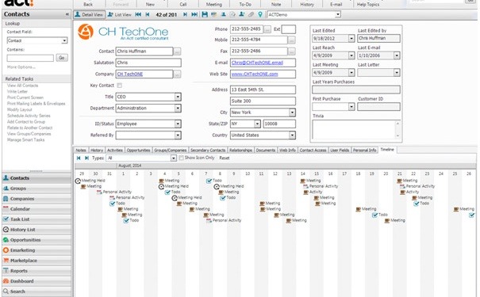The height and width of the screenshot is (297, 480).
Task: Open the Last Edited date dropdown
Action: point(351,39)
